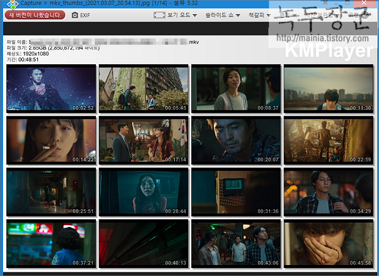Click the file size line 2.65GB
This screenshot has width=379, height=276.
(x=53, y=48)
